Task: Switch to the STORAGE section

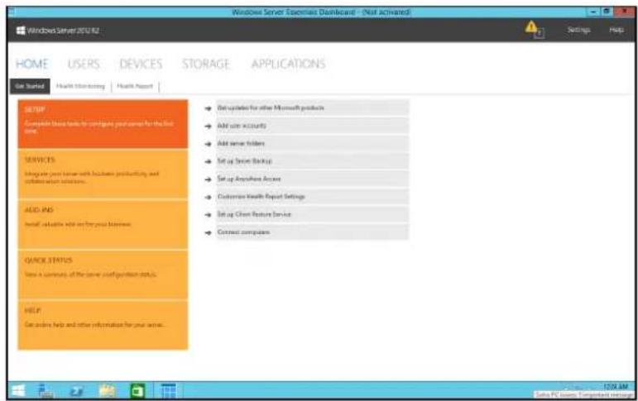Action: pyautogui.click(x=206, y=64)
